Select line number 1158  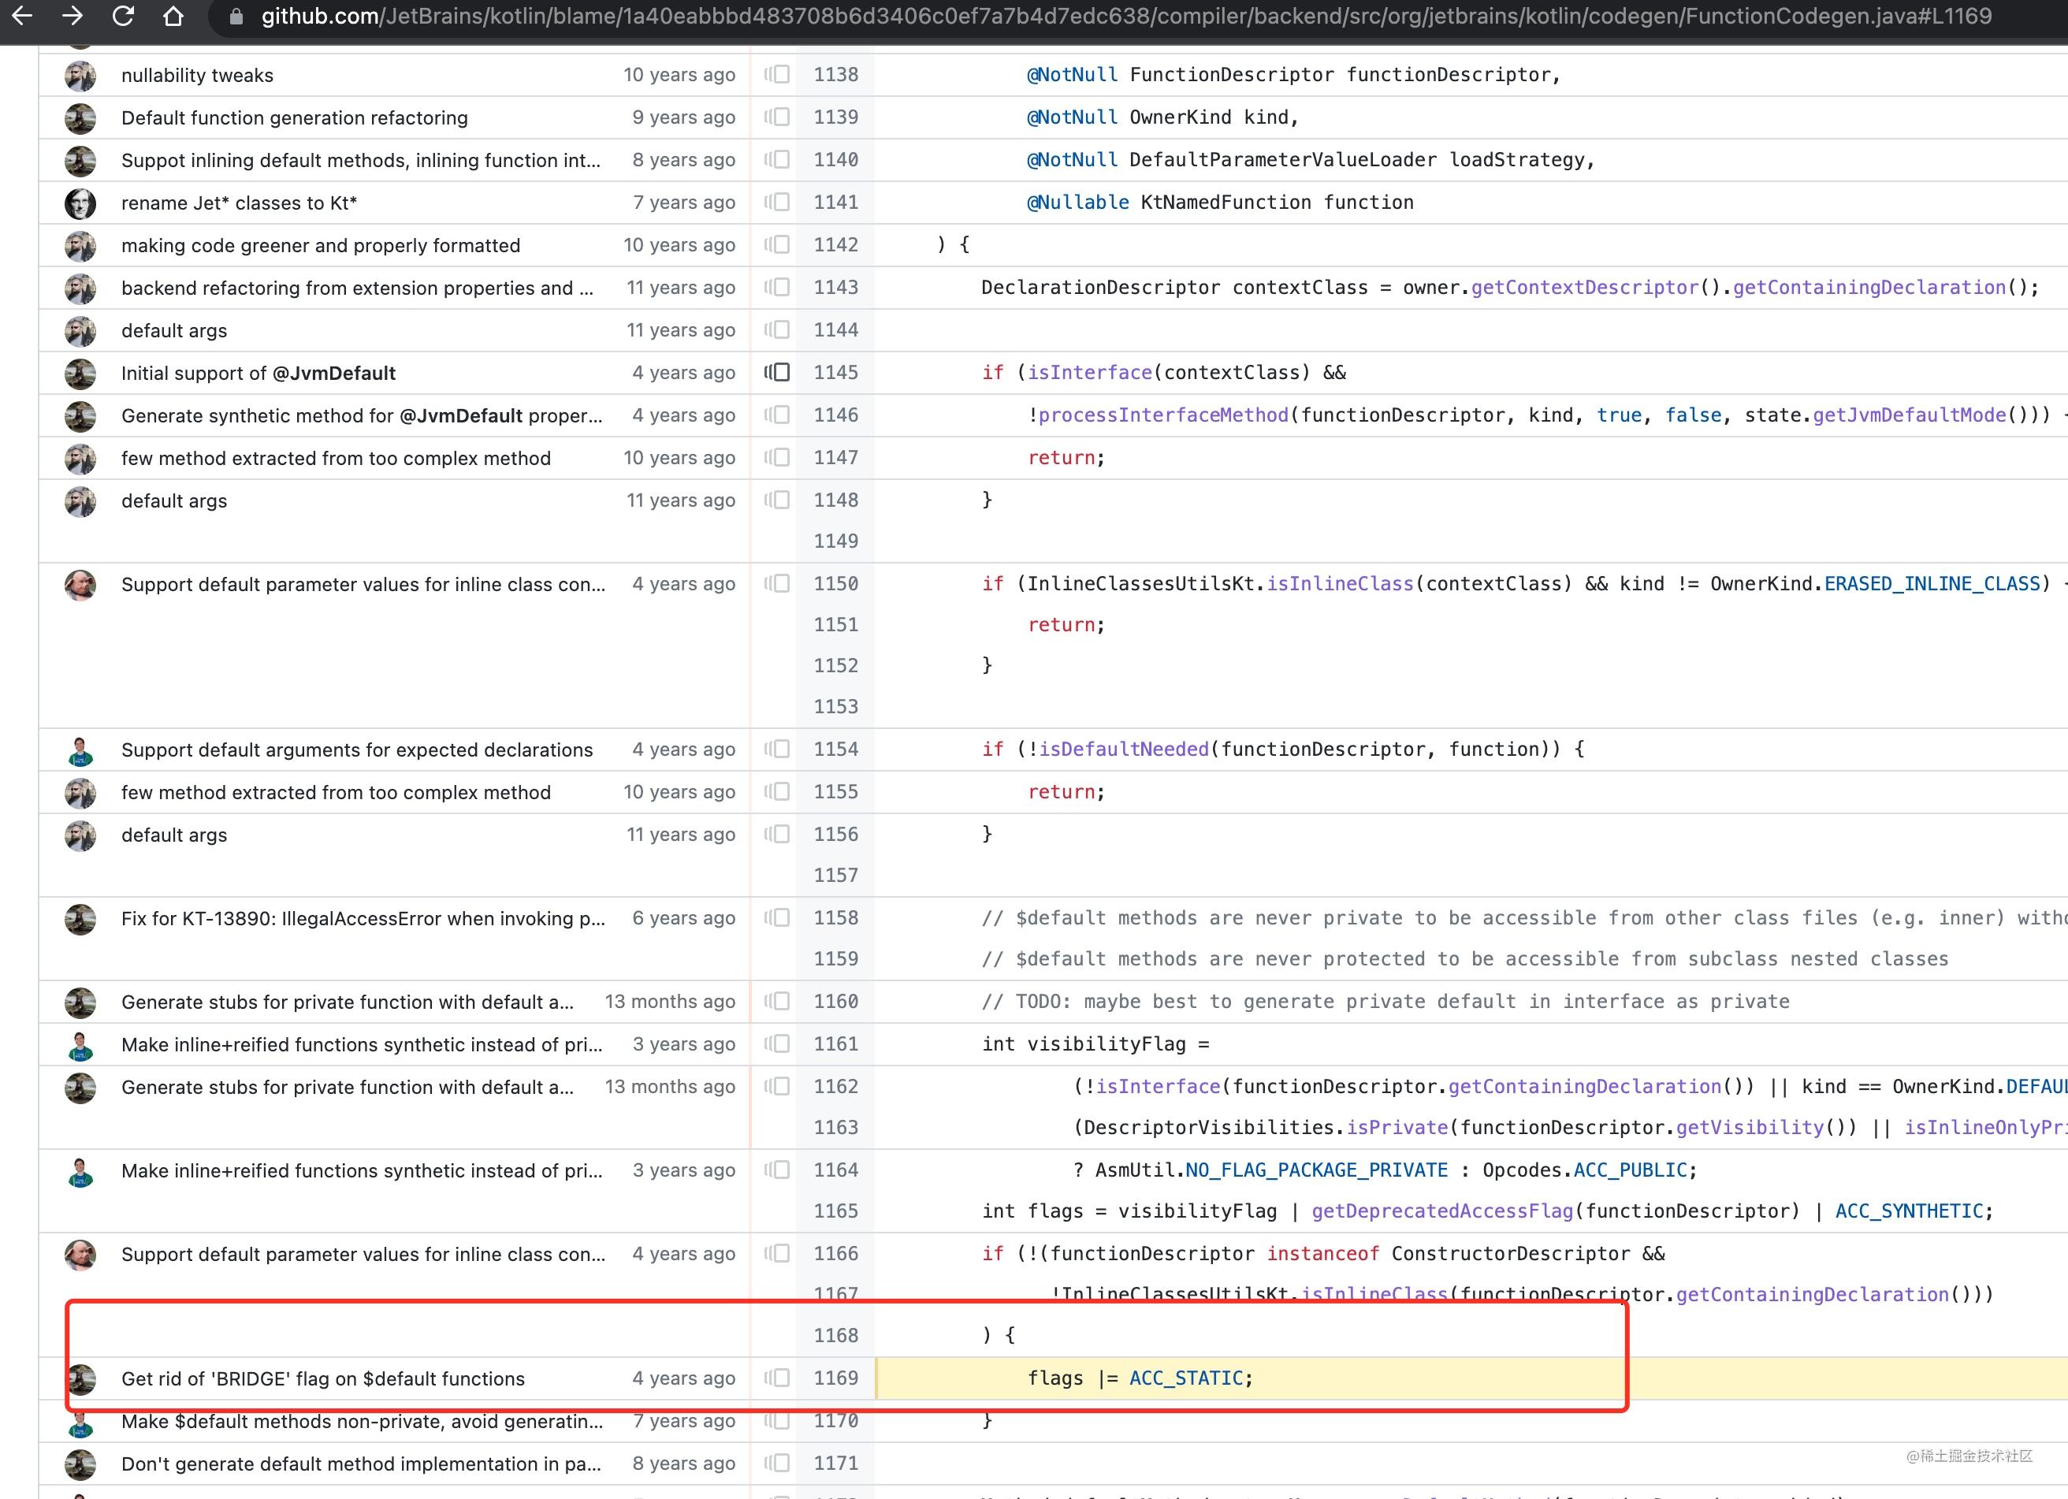[x=836, y=917]
